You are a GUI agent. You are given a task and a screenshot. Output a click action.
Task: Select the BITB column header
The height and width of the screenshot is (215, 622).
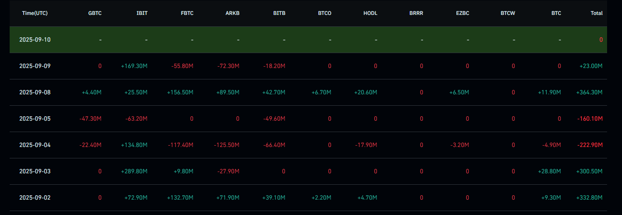tap(278, 13)
